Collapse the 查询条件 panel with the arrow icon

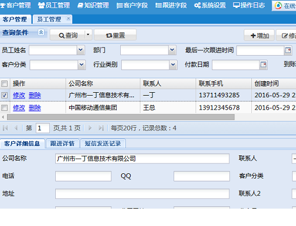click(41, 32)
